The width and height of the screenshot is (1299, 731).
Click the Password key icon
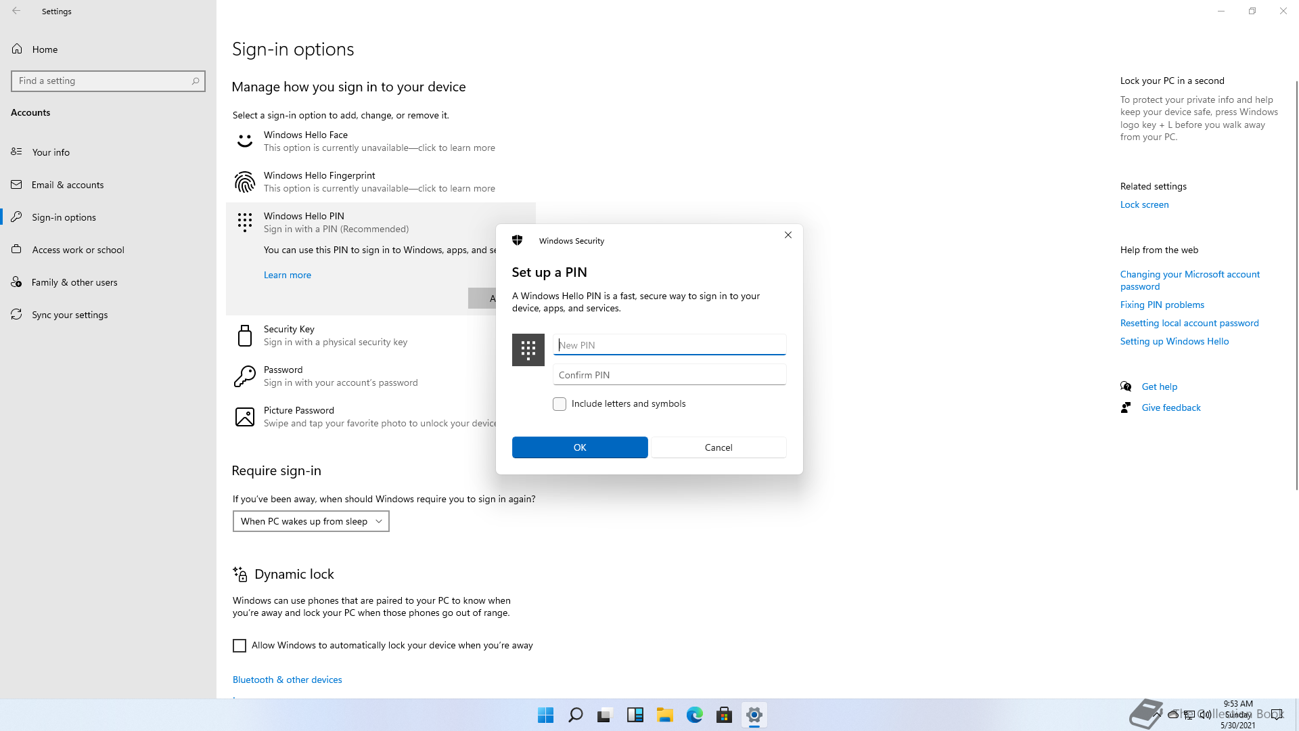click(245, 376)
